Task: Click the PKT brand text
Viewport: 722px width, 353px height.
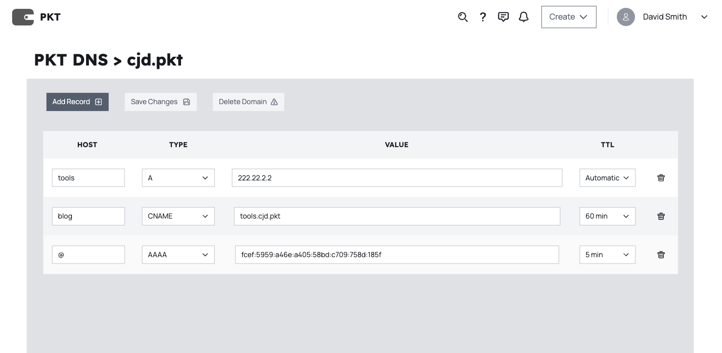Action: [x=50, y=17]
